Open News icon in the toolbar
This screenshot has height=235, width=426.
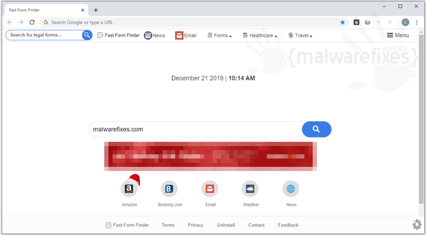(x=148, y=35)
